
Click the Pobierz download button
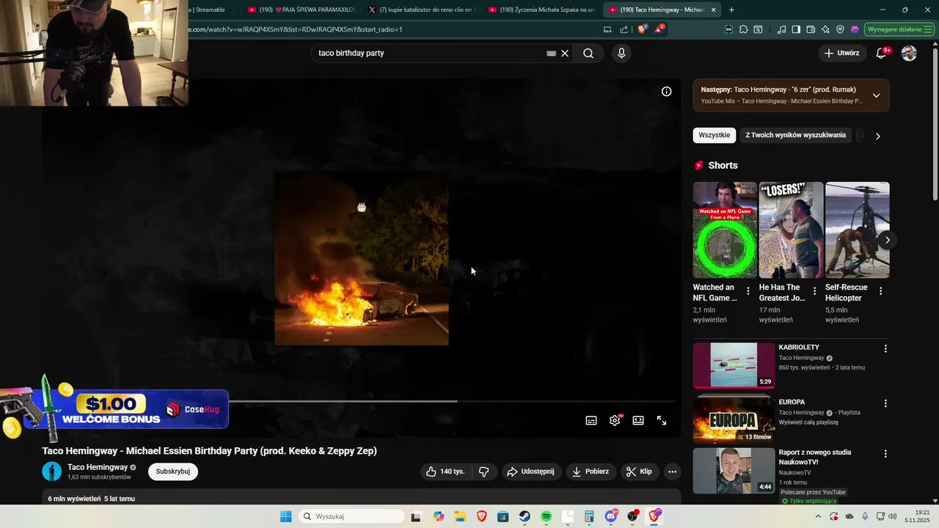click(591, 472)
